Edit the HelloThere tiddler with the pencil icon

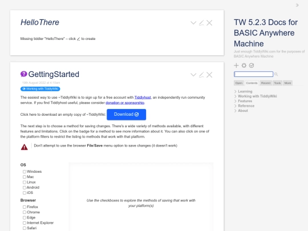[201, 23]
